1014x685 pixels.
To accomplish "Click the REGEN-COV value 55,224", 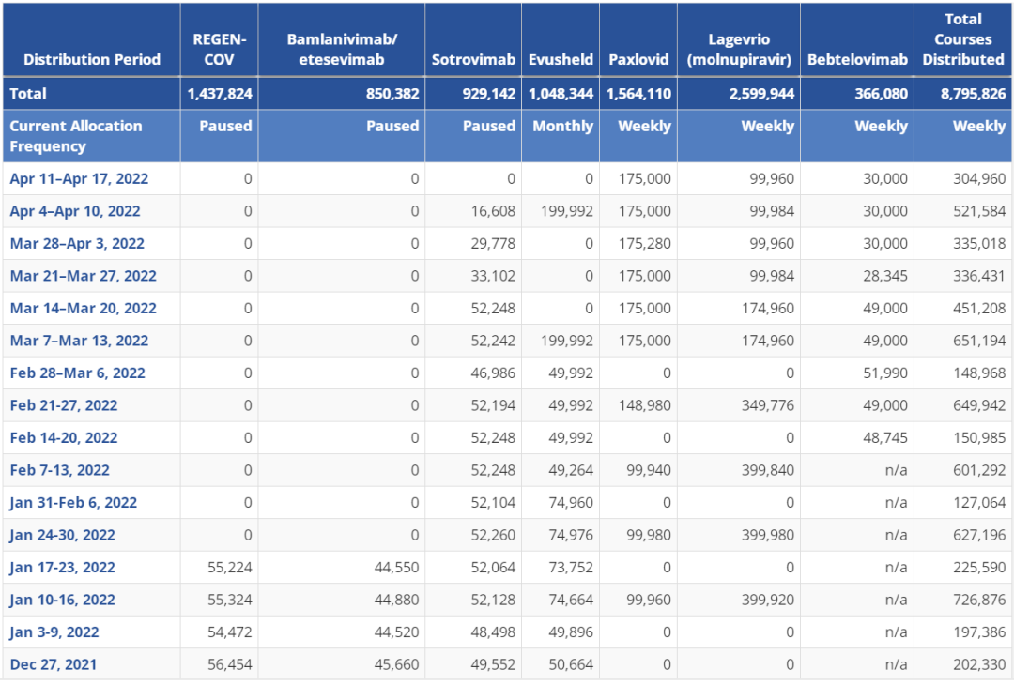I will click(230, 567).
